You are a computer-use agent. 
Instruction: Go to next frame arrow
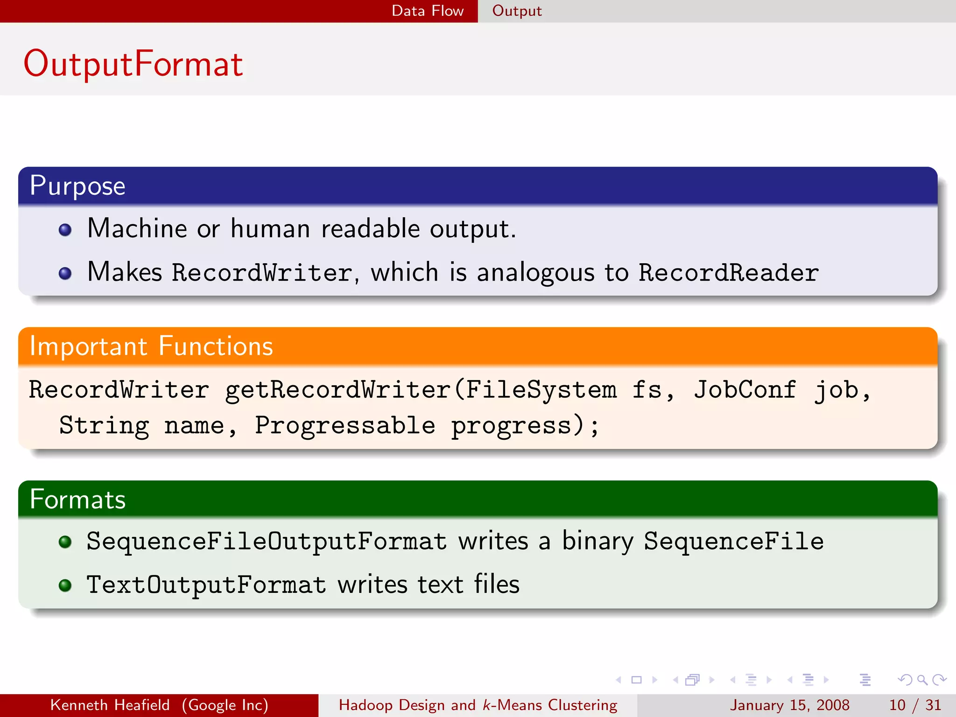tap(711, 680)
